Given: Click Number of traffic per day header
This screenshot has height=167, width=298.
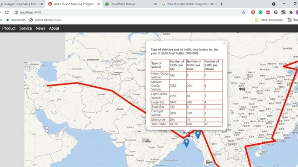Looking at the screenshot, I should (x=178, y=65).
